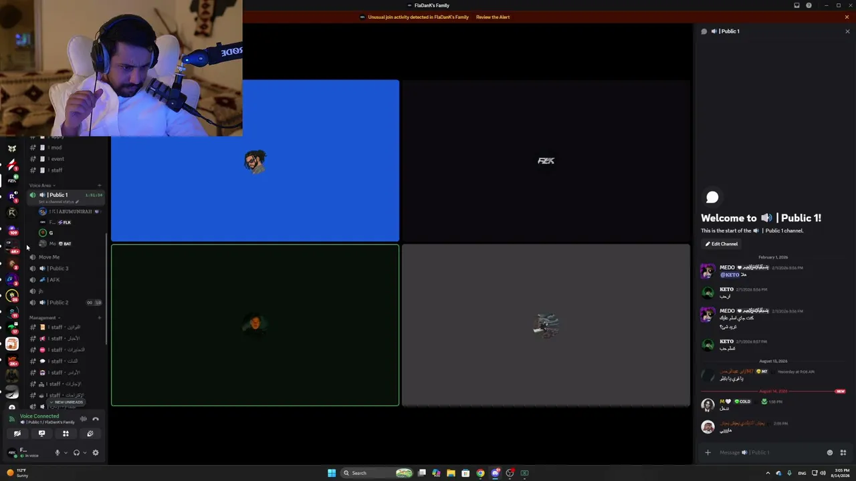Mute microphone in the user panel
Image resolution: width=856 pixels, height=481 pixels.
pos(57,453)
